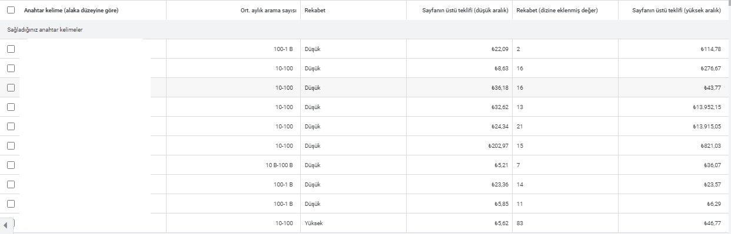Tick checkbox for row with ₺821,03 bid

coord(11,145)
